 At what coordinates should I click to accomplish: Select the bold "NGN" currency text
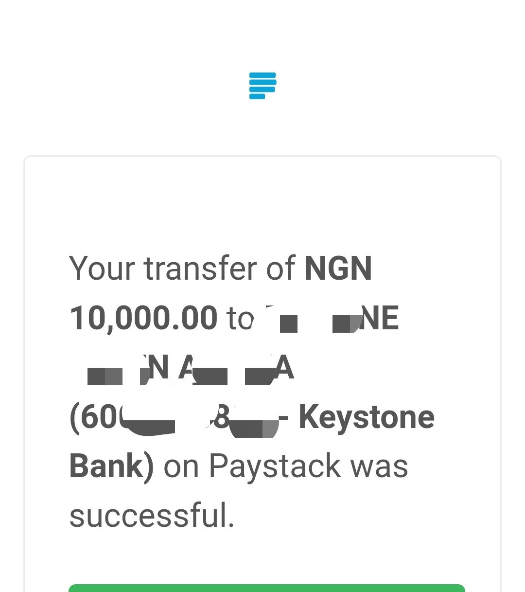338,268
